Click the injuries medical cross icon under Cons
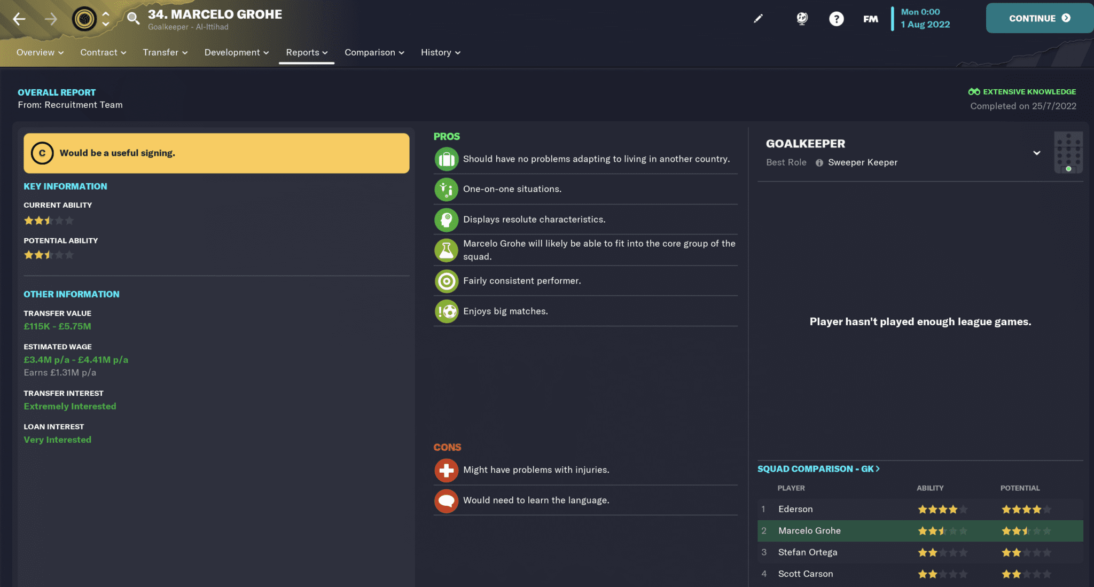The width and height of the screenshot is (1094, 587). coord(446,470)
